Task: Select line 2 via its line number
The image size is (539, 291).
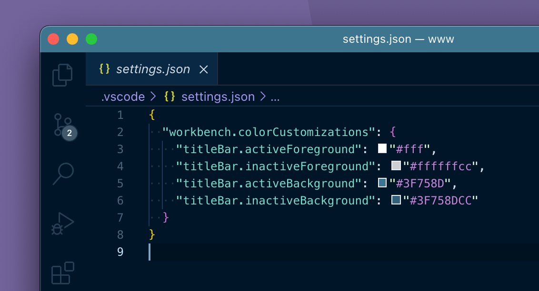Action: 120,132
